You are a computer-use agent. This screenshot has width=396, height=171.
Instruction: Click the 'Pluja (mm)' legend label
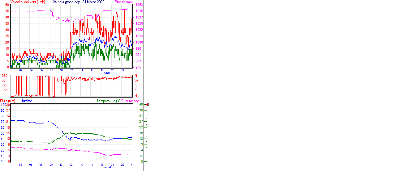8,101
